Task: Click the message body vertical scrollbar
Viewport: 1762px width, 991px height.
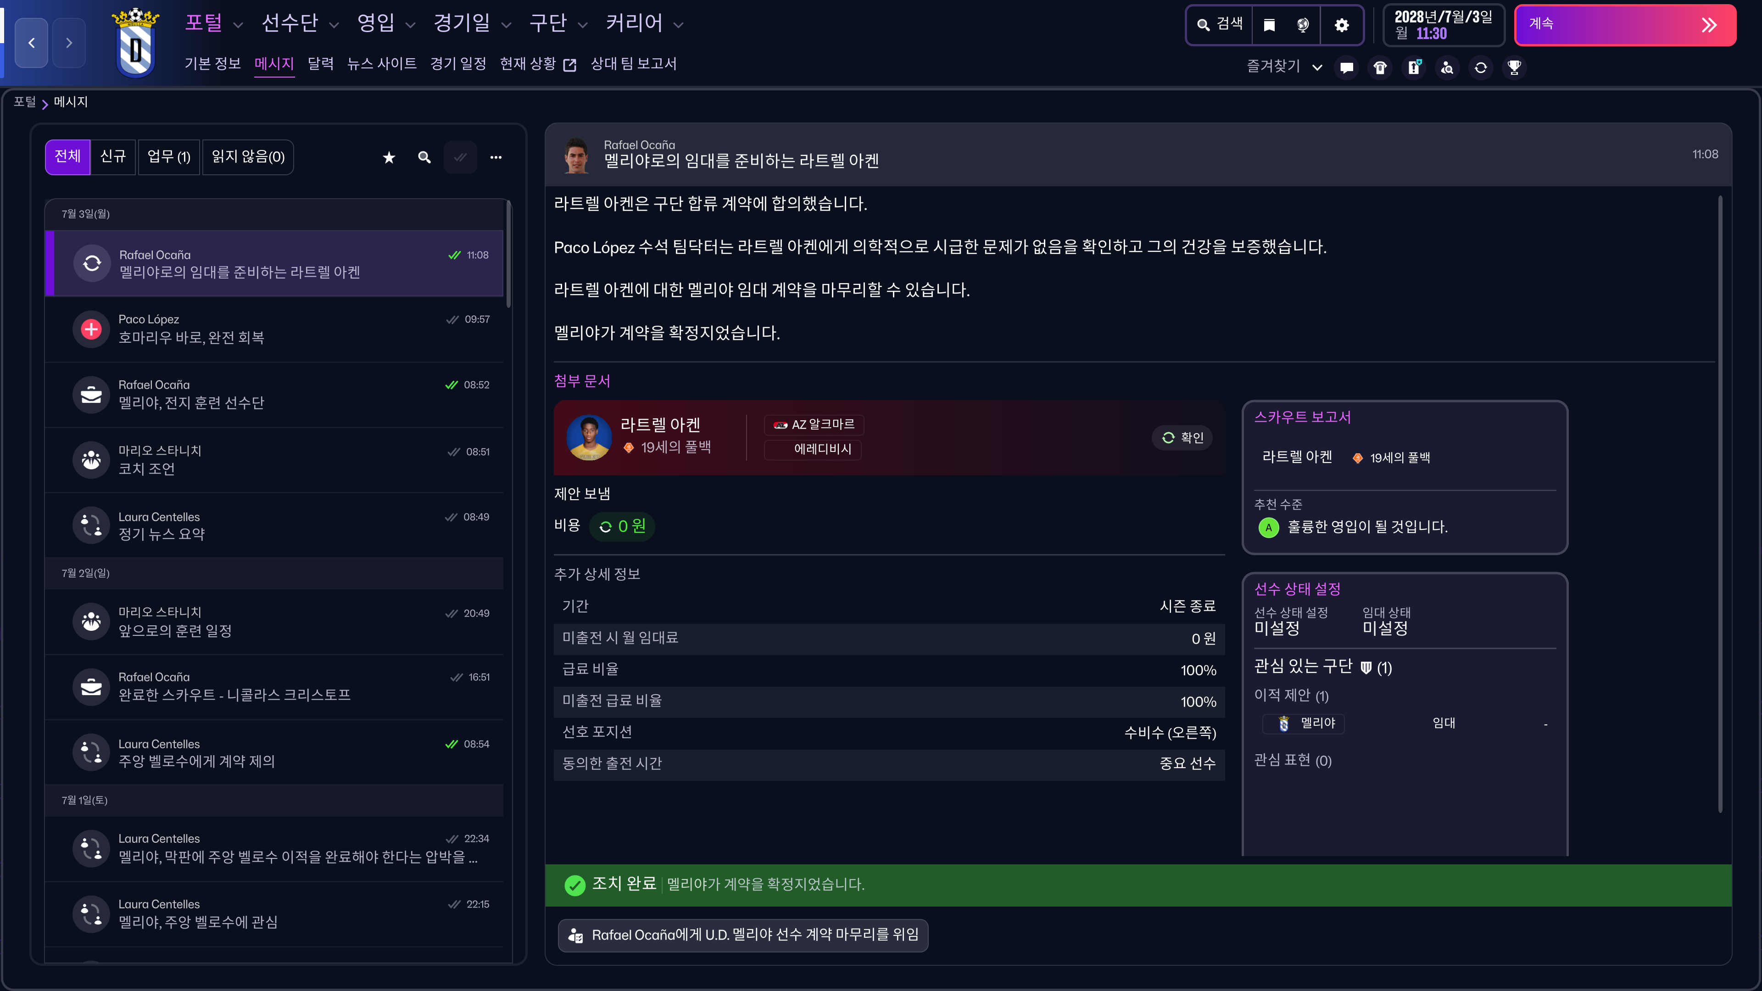Action: coord(1720,503)
